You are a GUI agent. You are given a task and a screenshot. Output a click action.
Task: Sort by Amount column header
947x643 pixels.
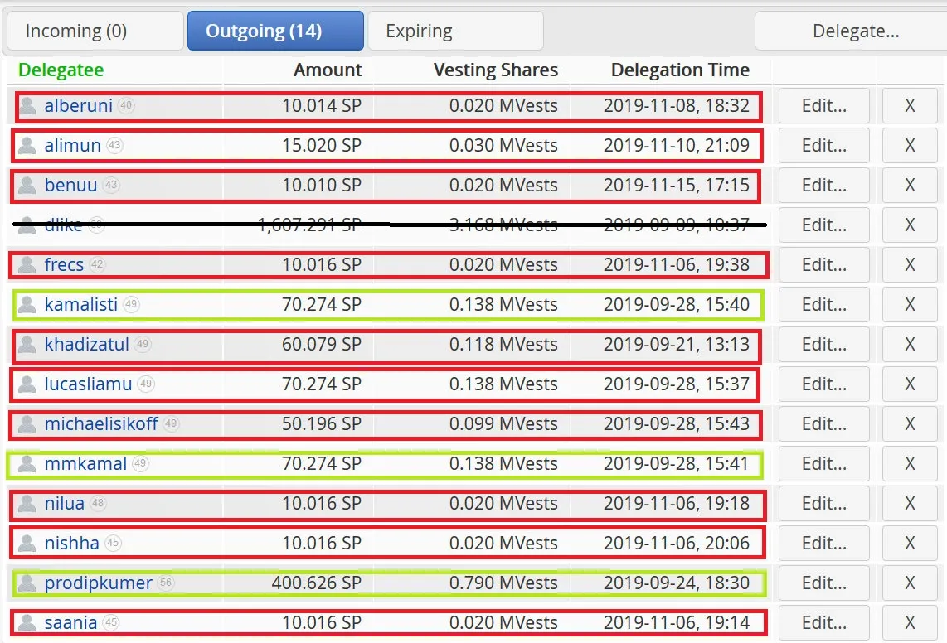click(328, 70)
